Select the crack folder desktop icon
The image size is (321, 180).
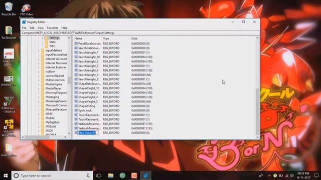tap(9, 150)
